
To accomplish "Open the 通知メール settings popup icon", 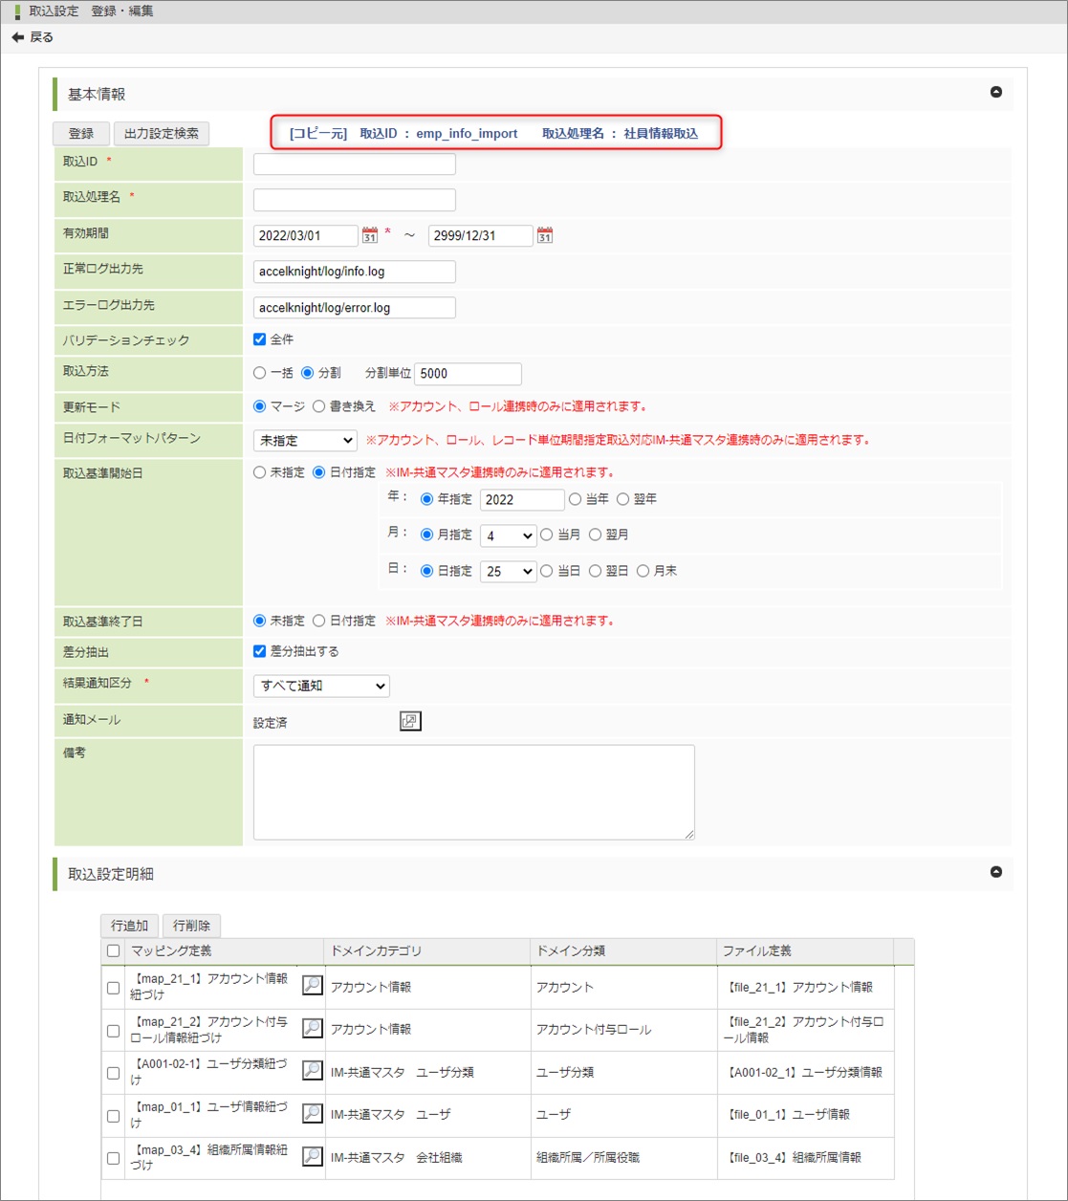I will tap(410, 722).
